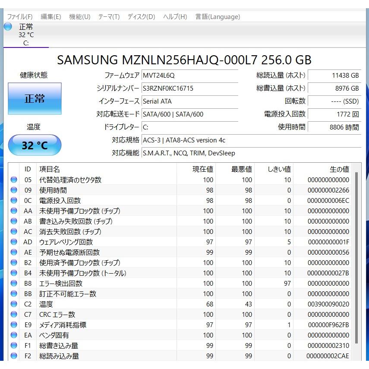Click the ドライブレター field showing C:
The height and width of the screenshot is (369, 369).
190,127
